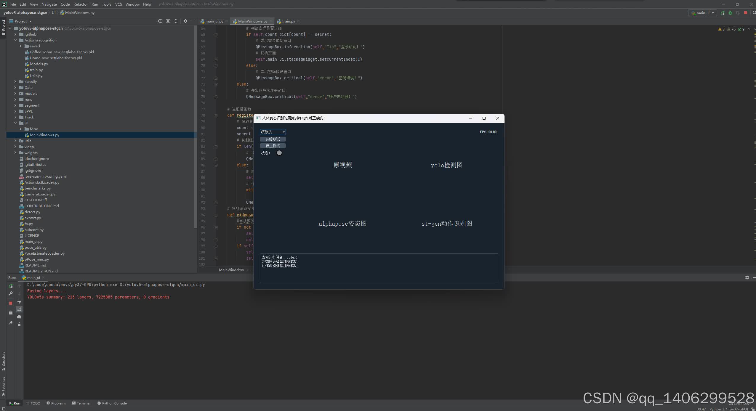
Task: Click the print icon in Run panel
Action: (19, 317)
